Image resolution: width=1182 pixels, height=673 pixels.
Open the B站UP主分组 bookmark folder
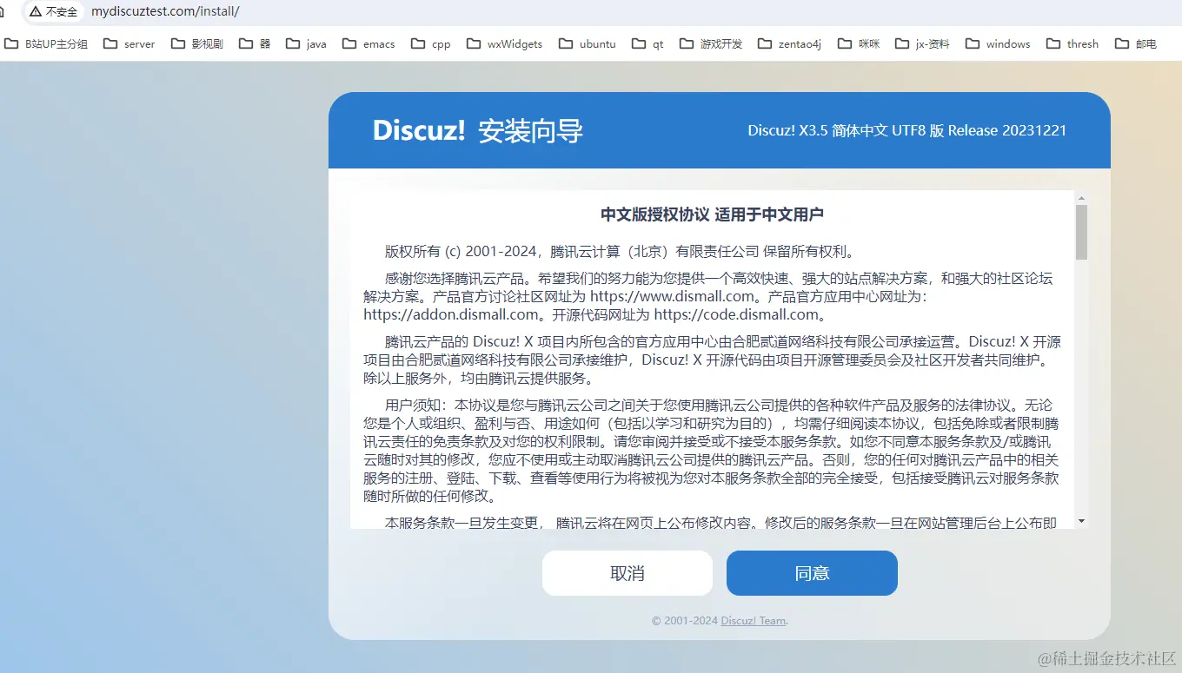pyautogui.click(x=47, y=43)
